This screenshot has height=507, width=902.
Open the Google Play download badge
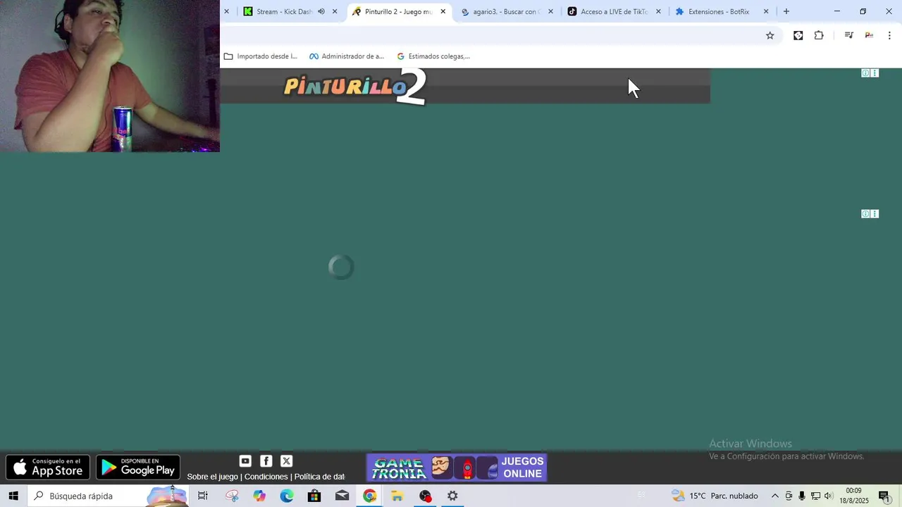click(x=138, y=468)
